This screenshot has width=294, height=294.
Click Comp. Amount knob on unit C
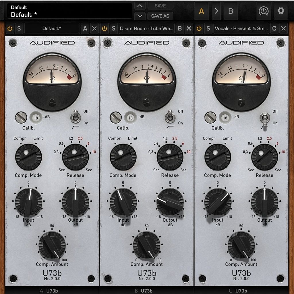pos(241,245)
